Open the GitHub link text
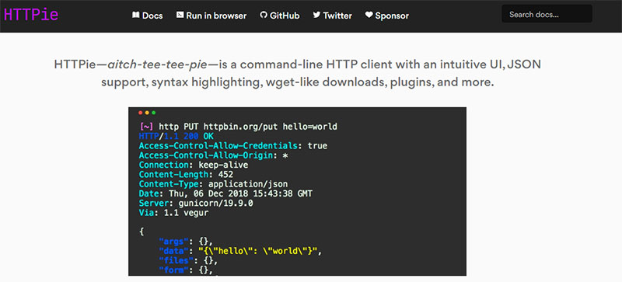Screen dimensions: 622x282 point(285,16)
